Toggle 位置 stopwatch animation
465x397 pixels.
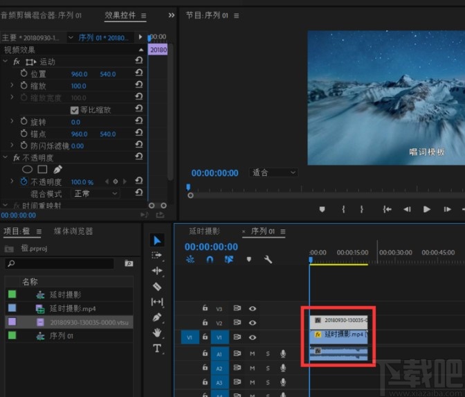24,73
